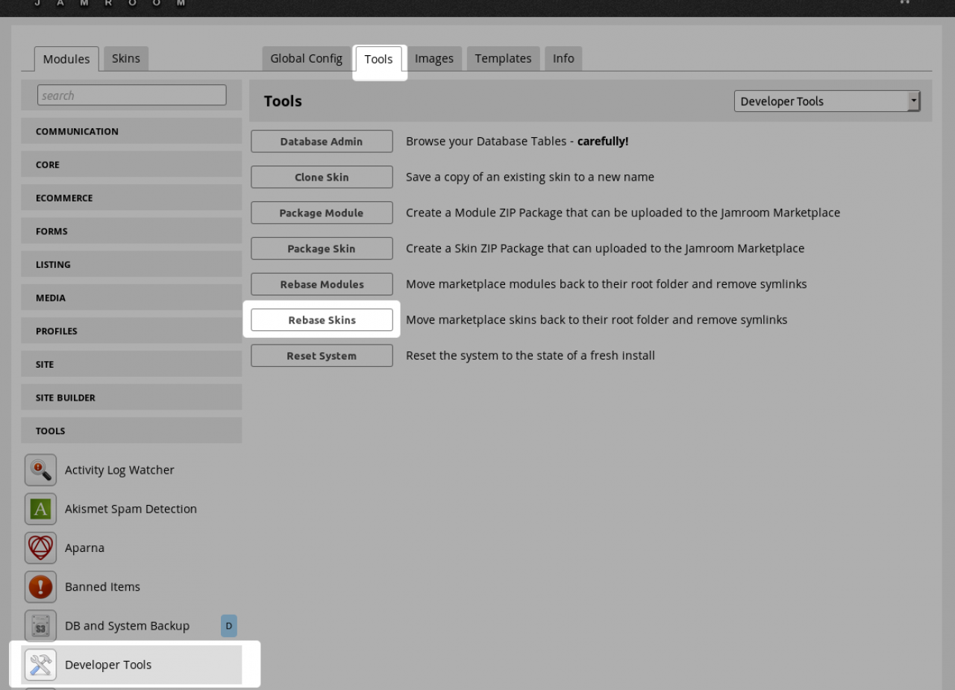The width and height of the screenshot is (955, 690).
Task: Switch to the Modules tab
Action: 66,59
